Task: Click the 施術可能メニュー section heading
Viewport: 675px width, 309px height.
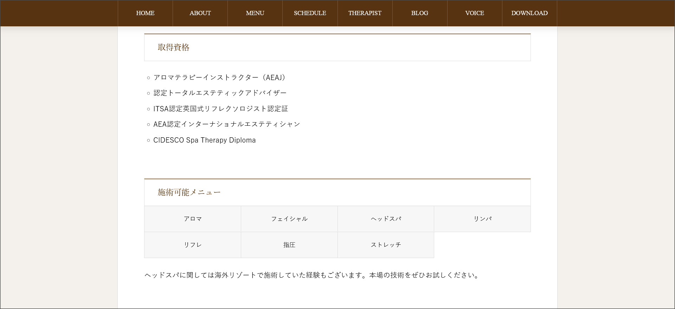Action: tap(189, 192)
